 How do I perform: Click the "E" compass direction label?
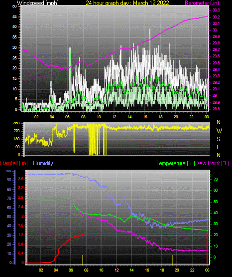point(218,147)
